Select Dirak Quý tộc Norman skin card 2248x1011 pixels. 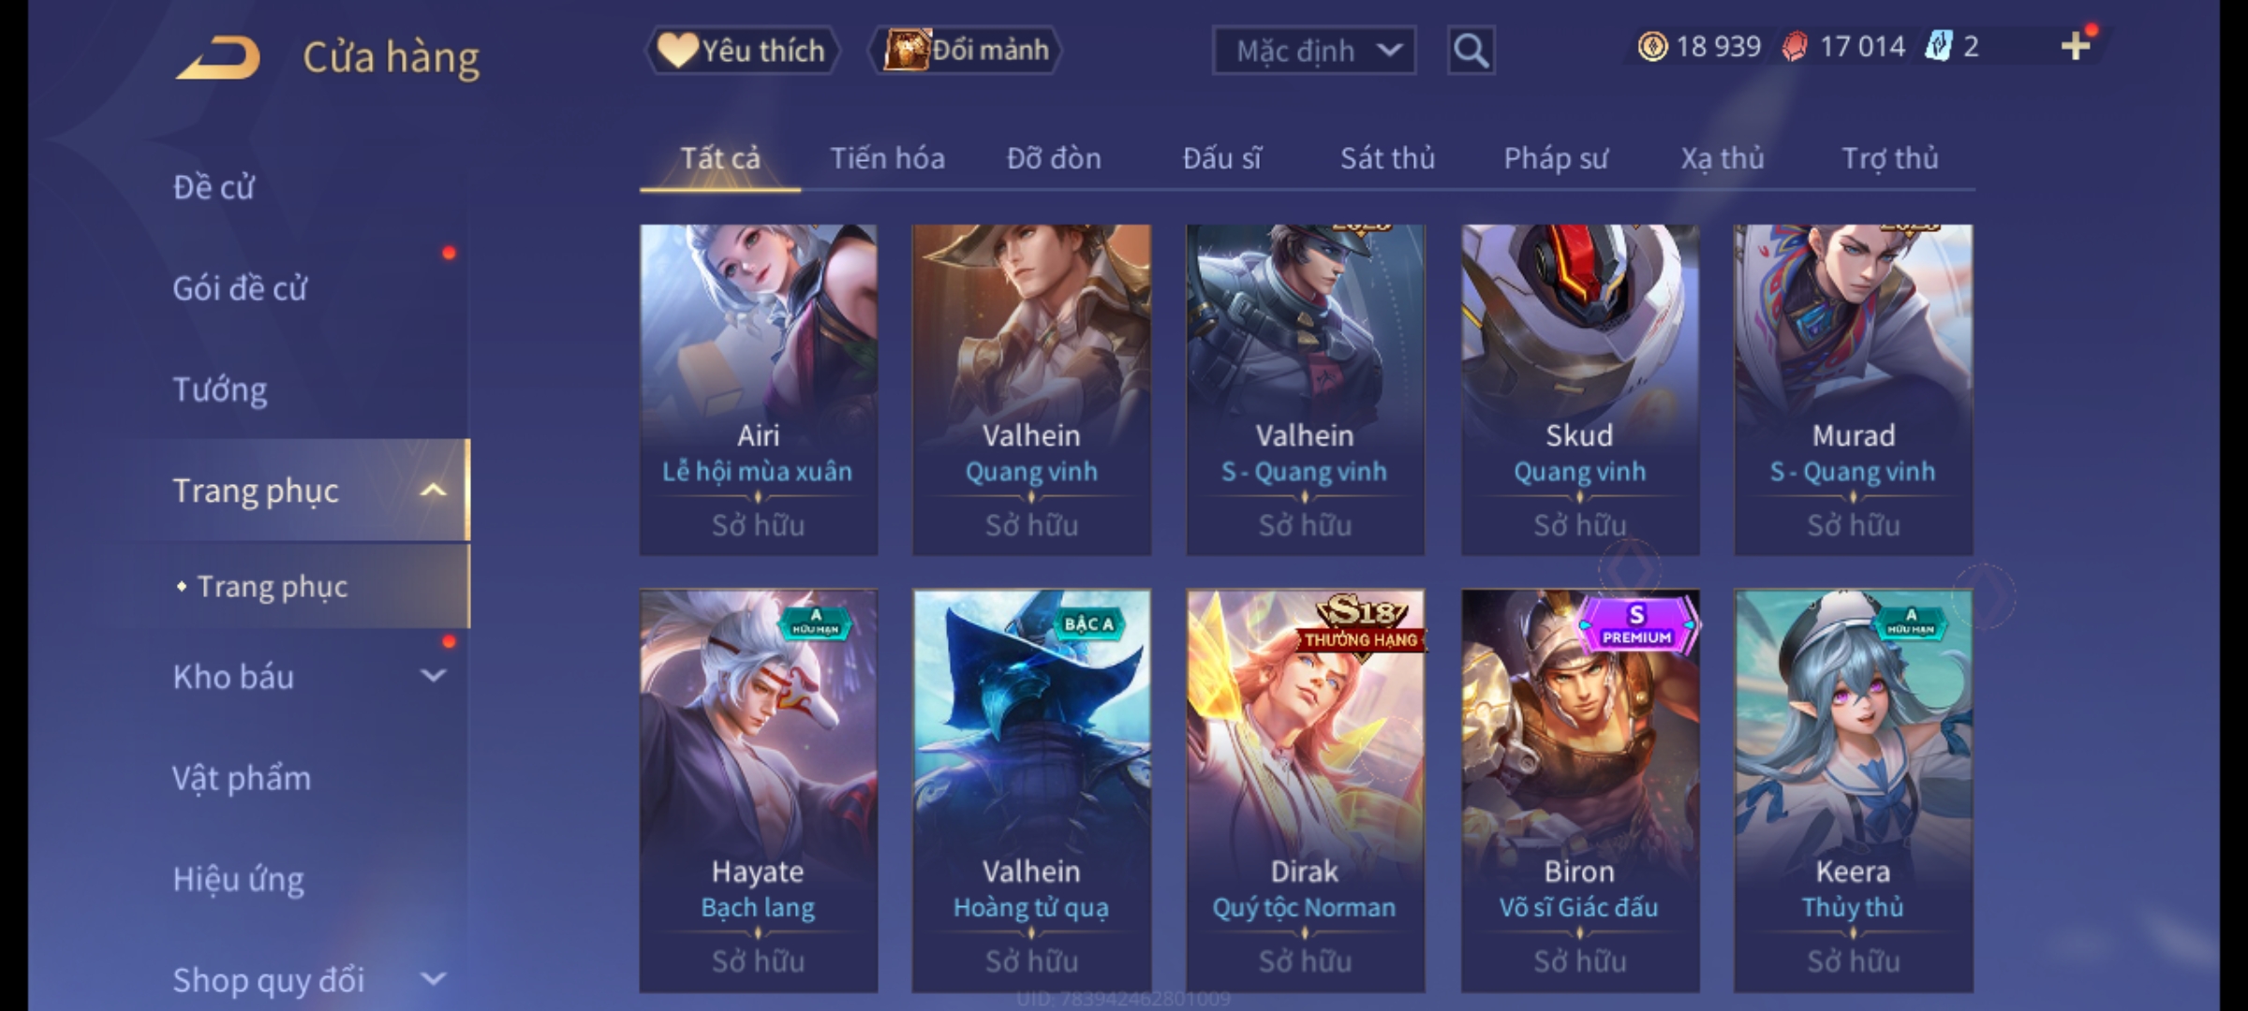coord(1306,790)
